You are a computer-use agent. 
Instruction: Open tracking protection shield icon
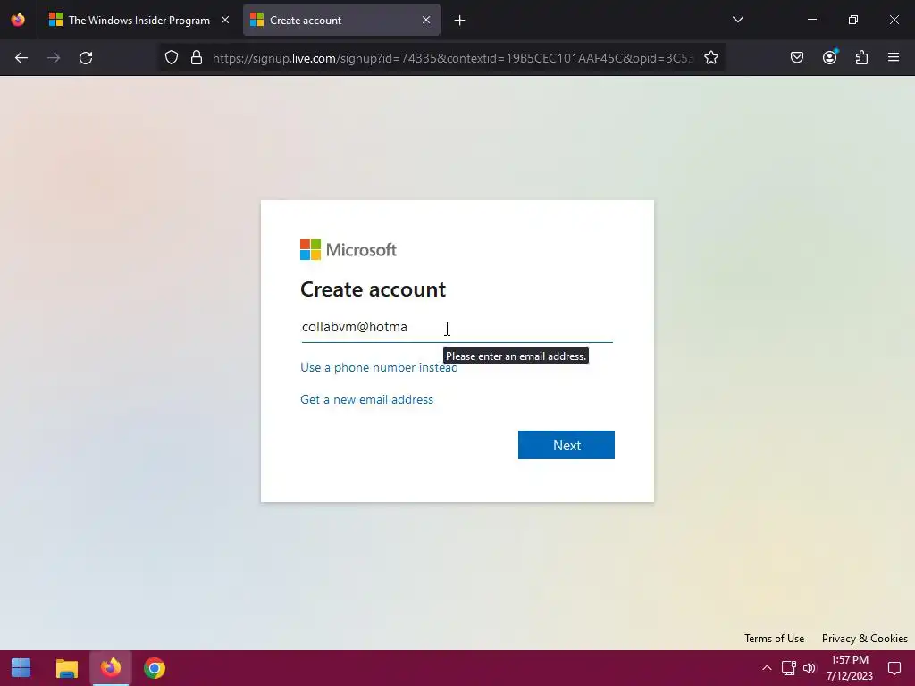click(171, 58)
